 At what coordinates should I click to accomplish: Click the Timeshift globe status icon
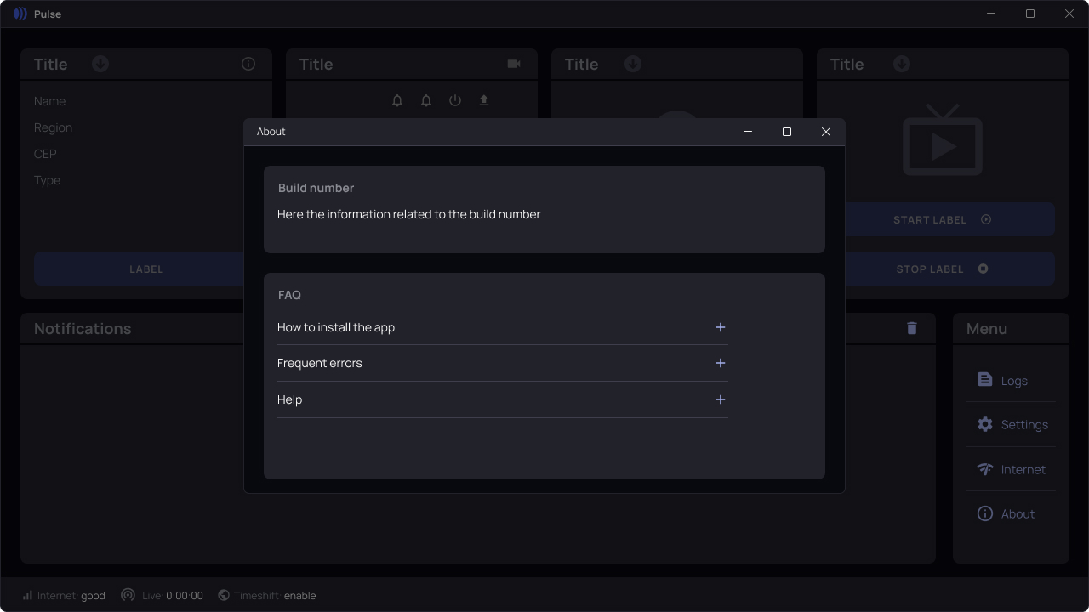pyautogui.click(x=224, y=595)
